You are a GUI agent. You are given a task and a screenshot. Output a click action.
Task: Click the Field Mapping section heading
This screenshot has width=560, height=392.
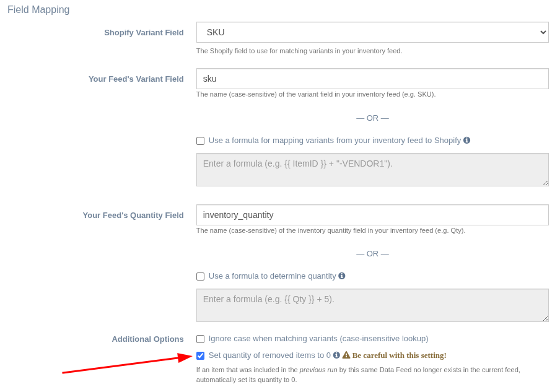[x=38, y=10]
